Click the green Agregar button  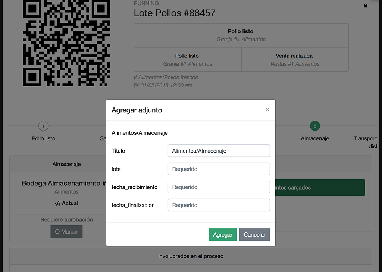(x=223, y=234)
